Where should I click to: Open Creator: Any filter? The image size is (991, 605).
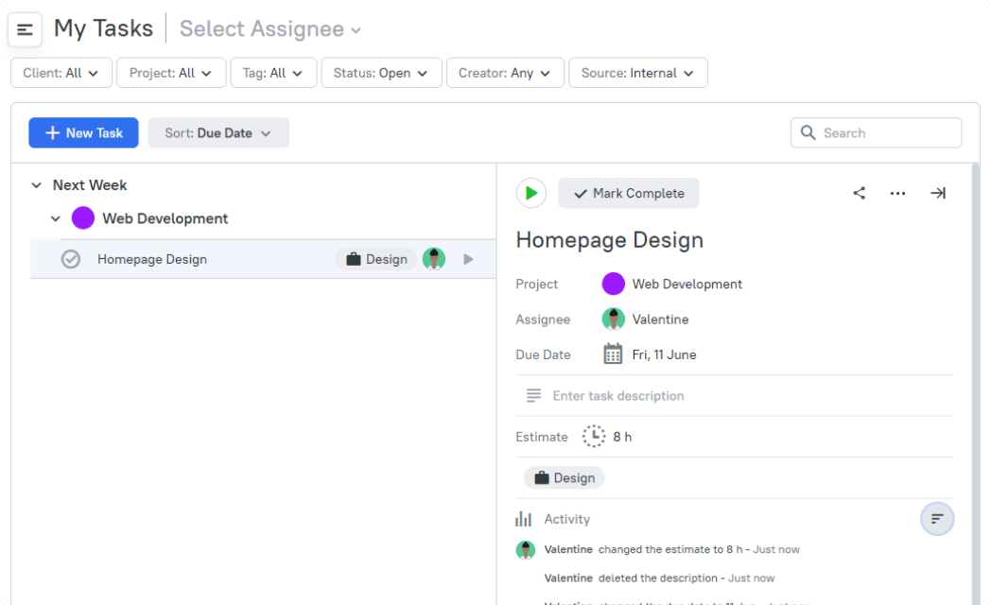coord(505,73)
